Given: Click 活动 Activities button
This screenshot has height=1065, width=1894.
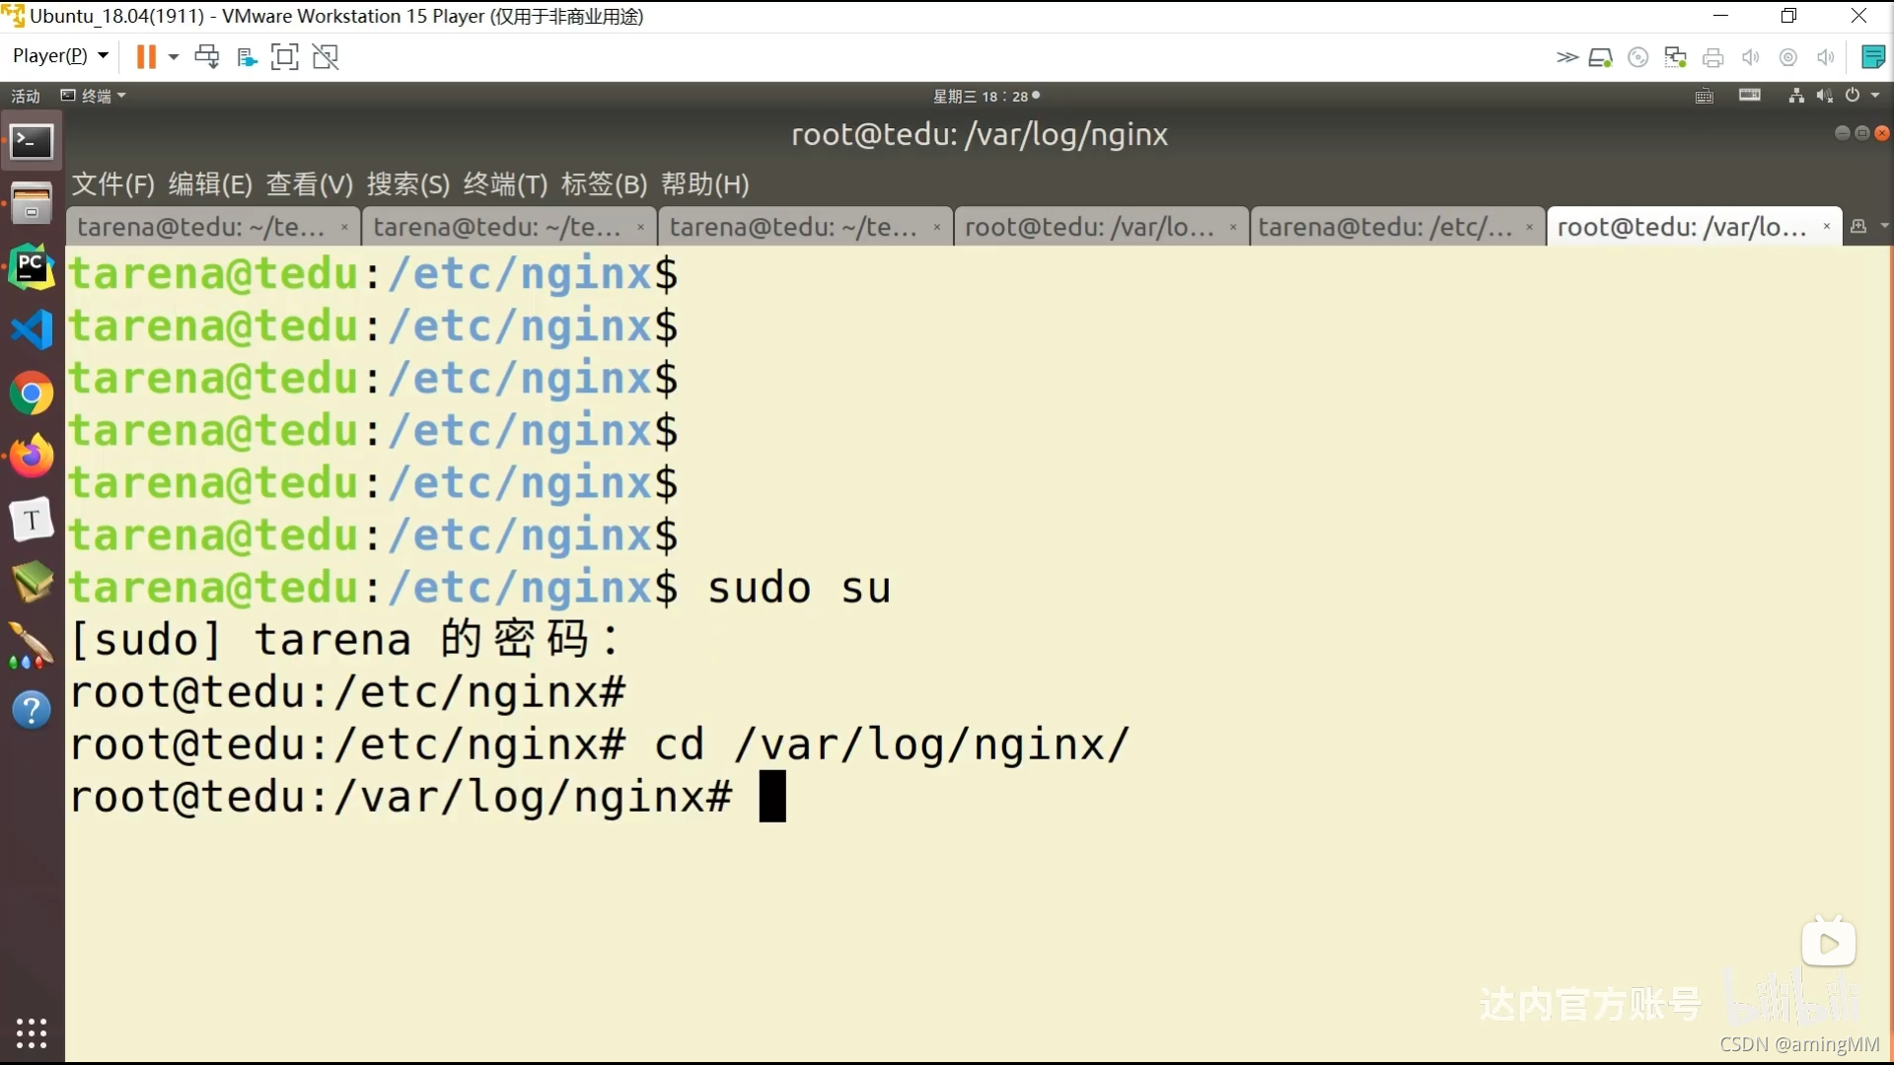Looking at the screenshot, I should pos(26,96).
